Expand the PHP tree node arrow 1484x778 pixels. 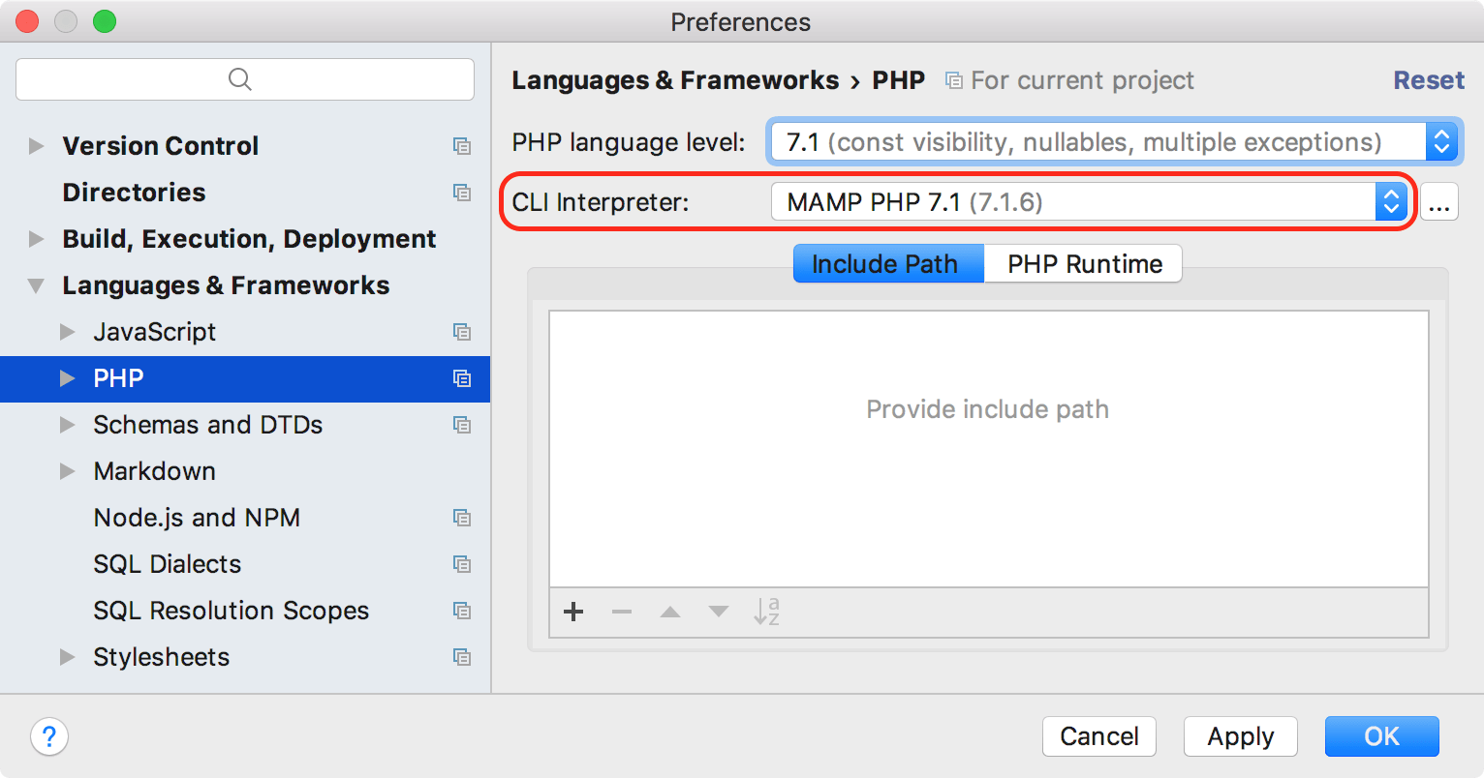(68, 378)
